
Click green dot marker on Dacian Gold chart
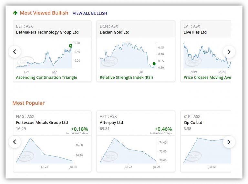tap(154, 64)
